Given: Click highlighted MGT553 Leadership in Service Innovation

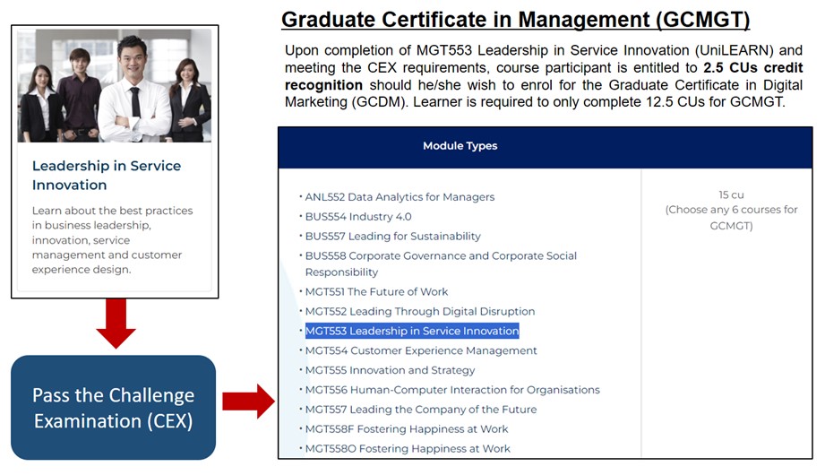Looking at the screenshot, I should pos(412,332).
